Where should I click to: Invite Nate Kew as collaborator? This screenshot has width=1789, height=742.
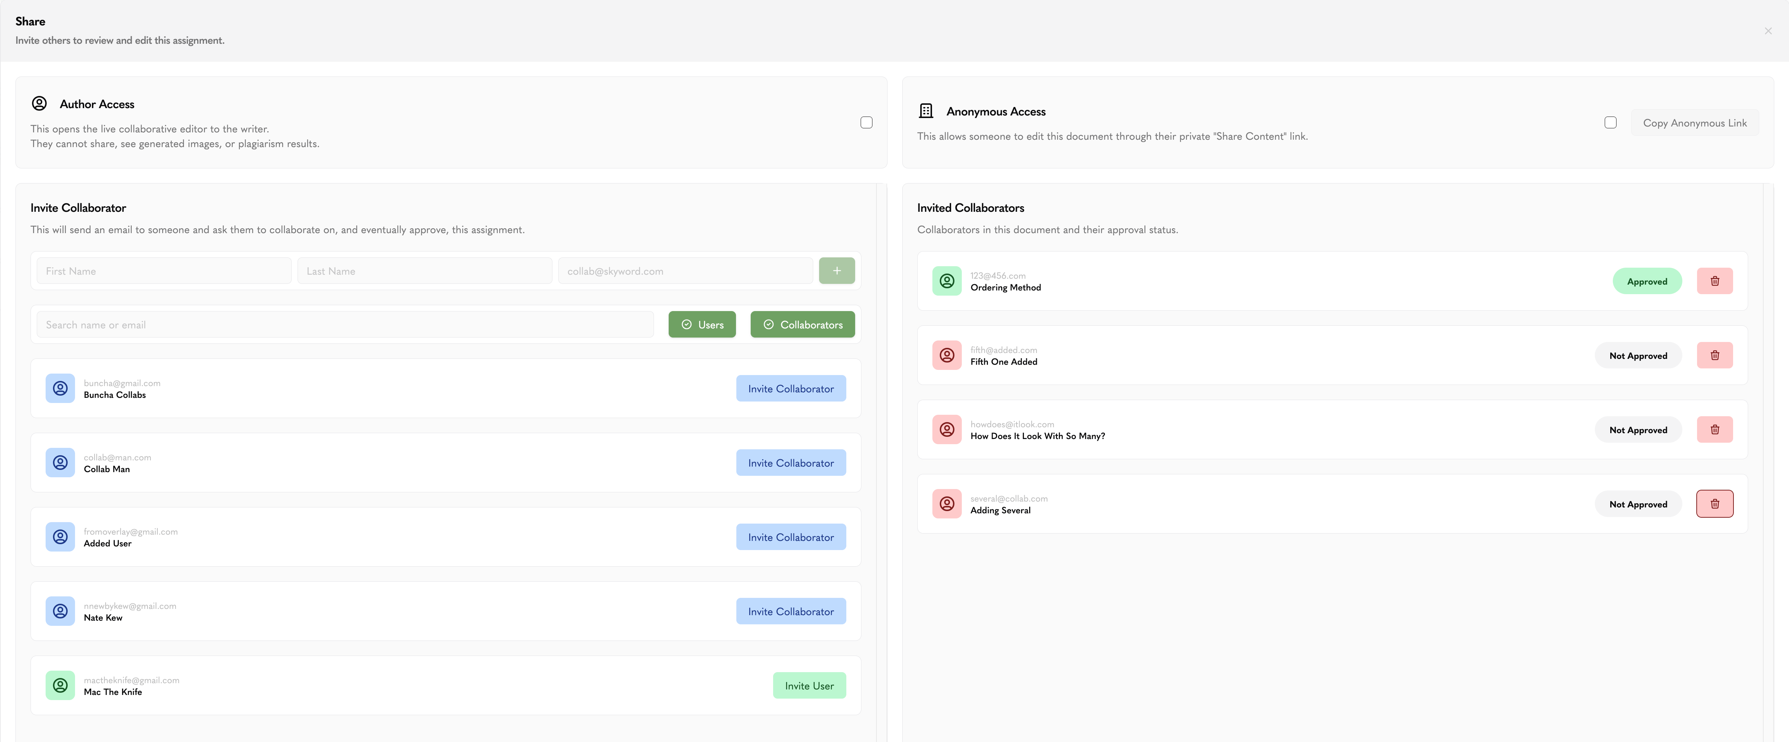click(790, 611)
